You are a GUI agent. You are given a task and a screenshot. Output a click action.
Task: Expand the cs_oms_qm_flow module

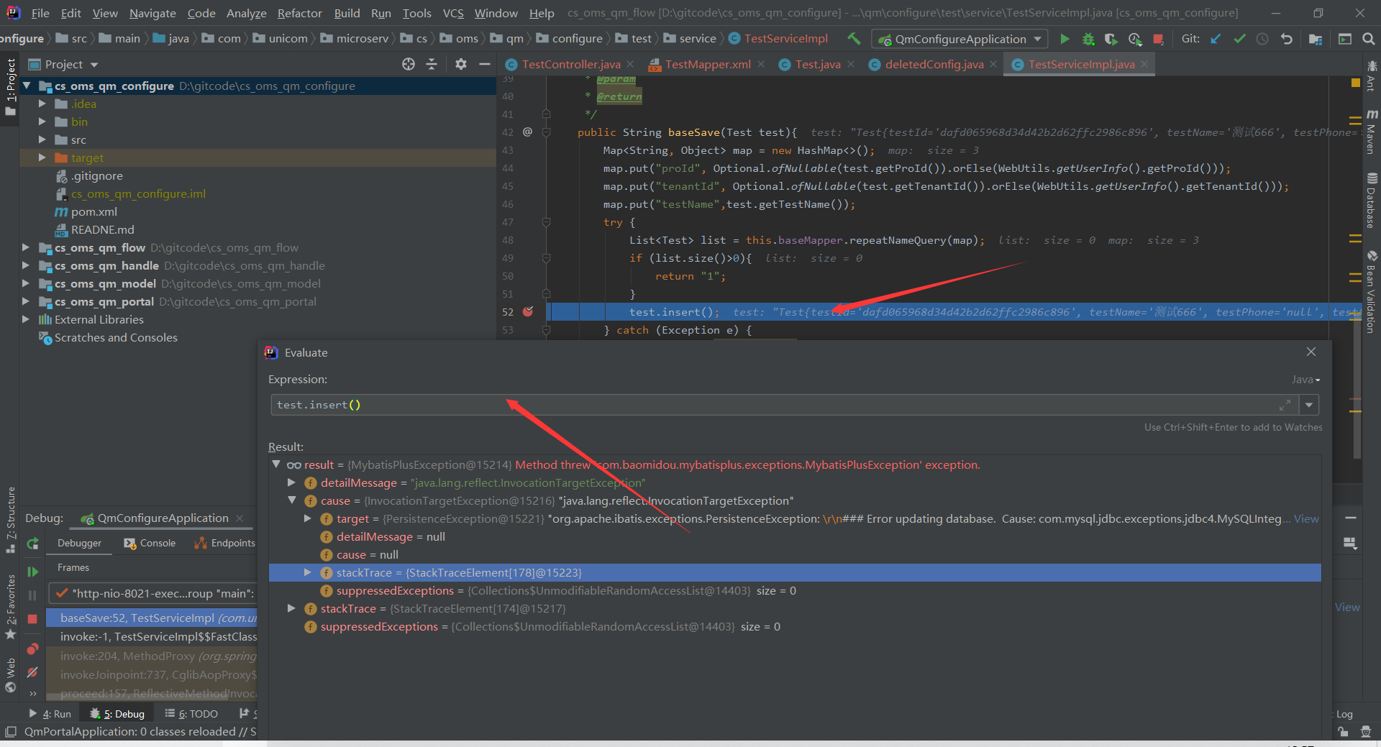click(26, 247)
